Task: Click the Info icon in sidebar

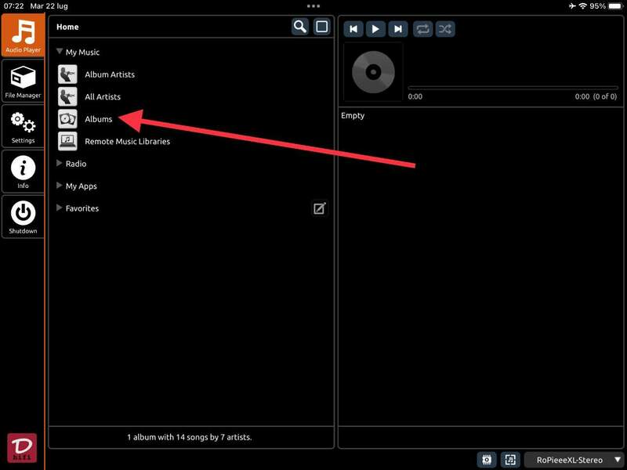Action: coord(23,172)
